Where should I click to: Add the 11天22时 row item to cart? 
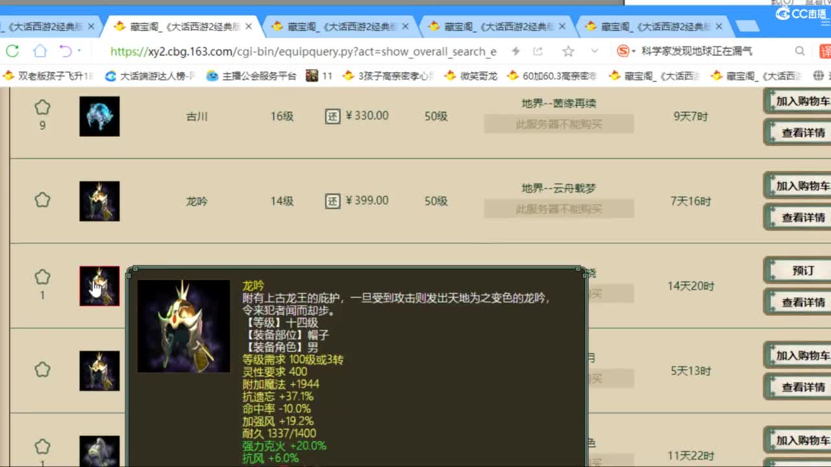coord(799,440)
